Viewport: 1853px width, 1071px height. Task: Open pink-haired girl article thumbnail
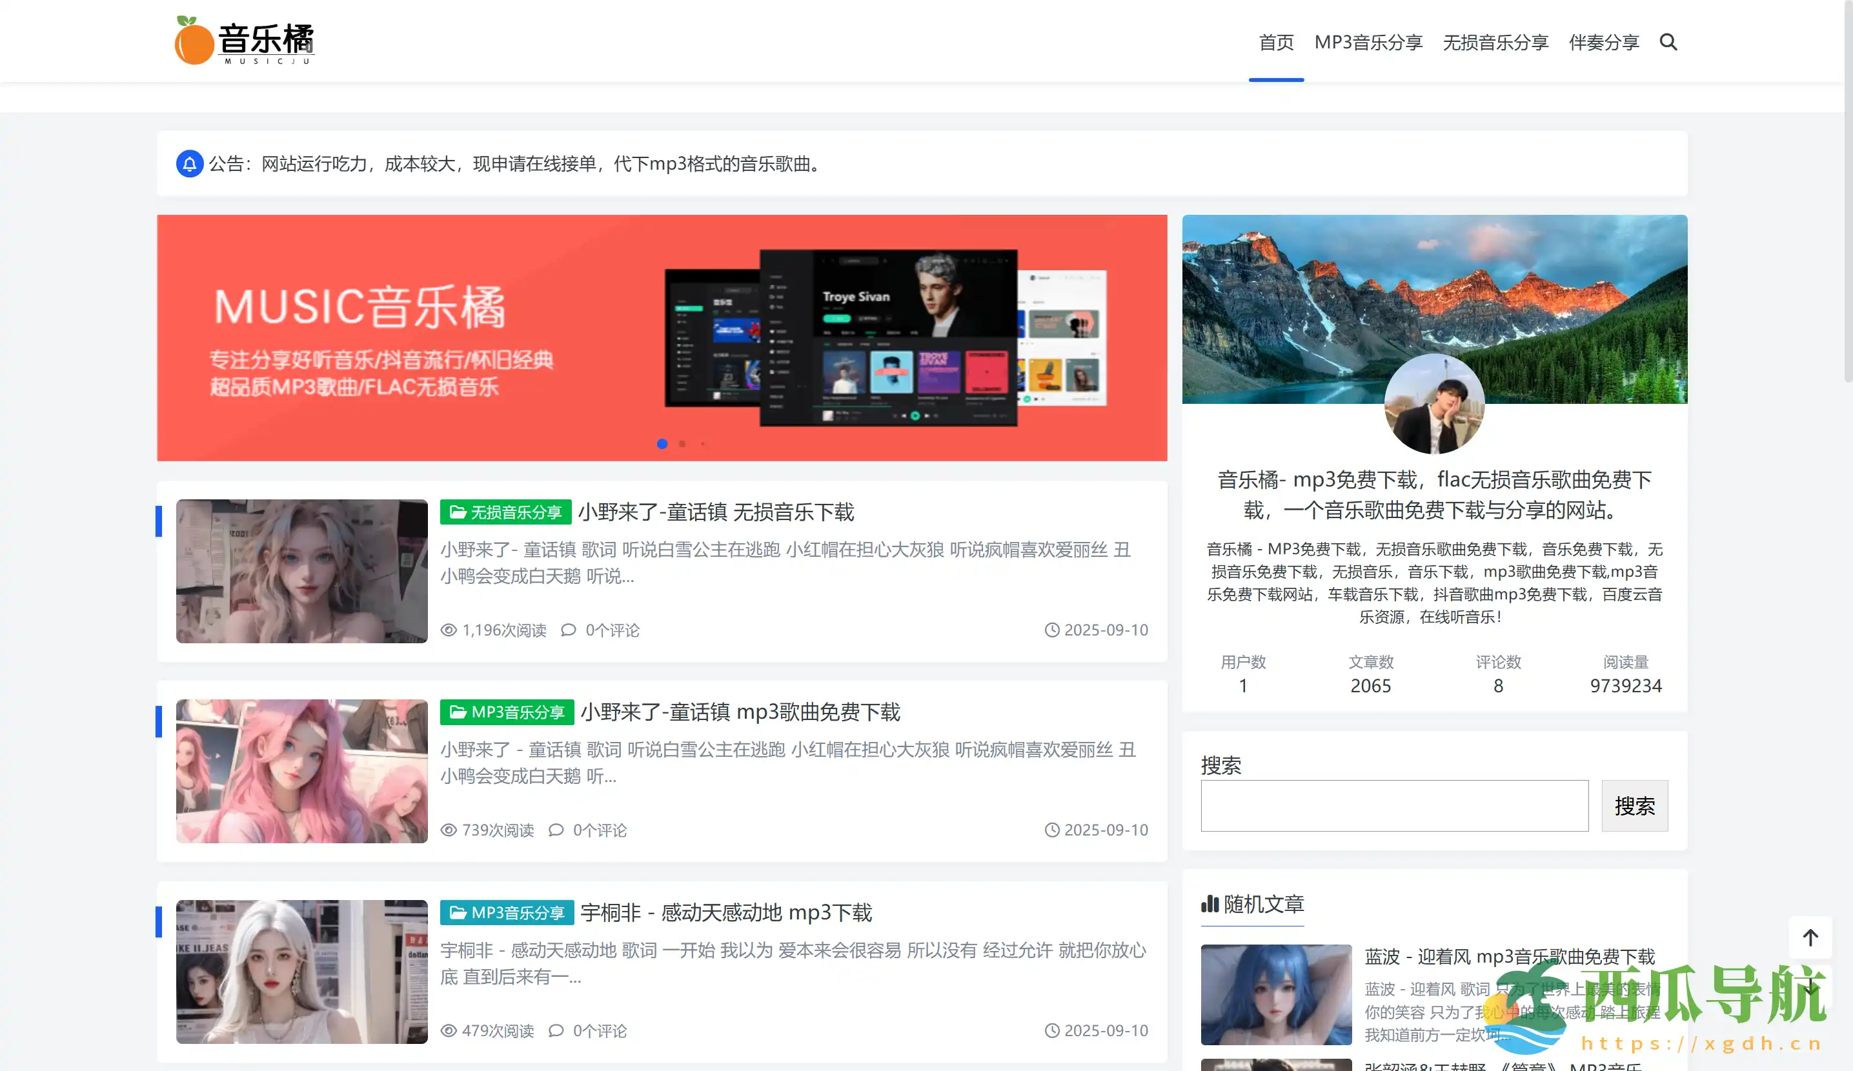tap(301, 770)
